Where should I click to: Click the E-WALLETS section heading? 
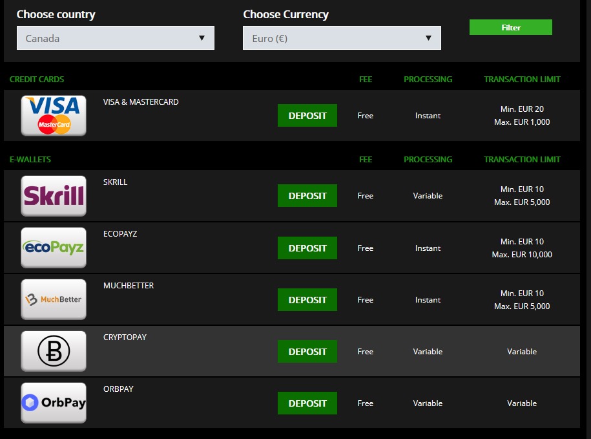[x=30, y=160]
